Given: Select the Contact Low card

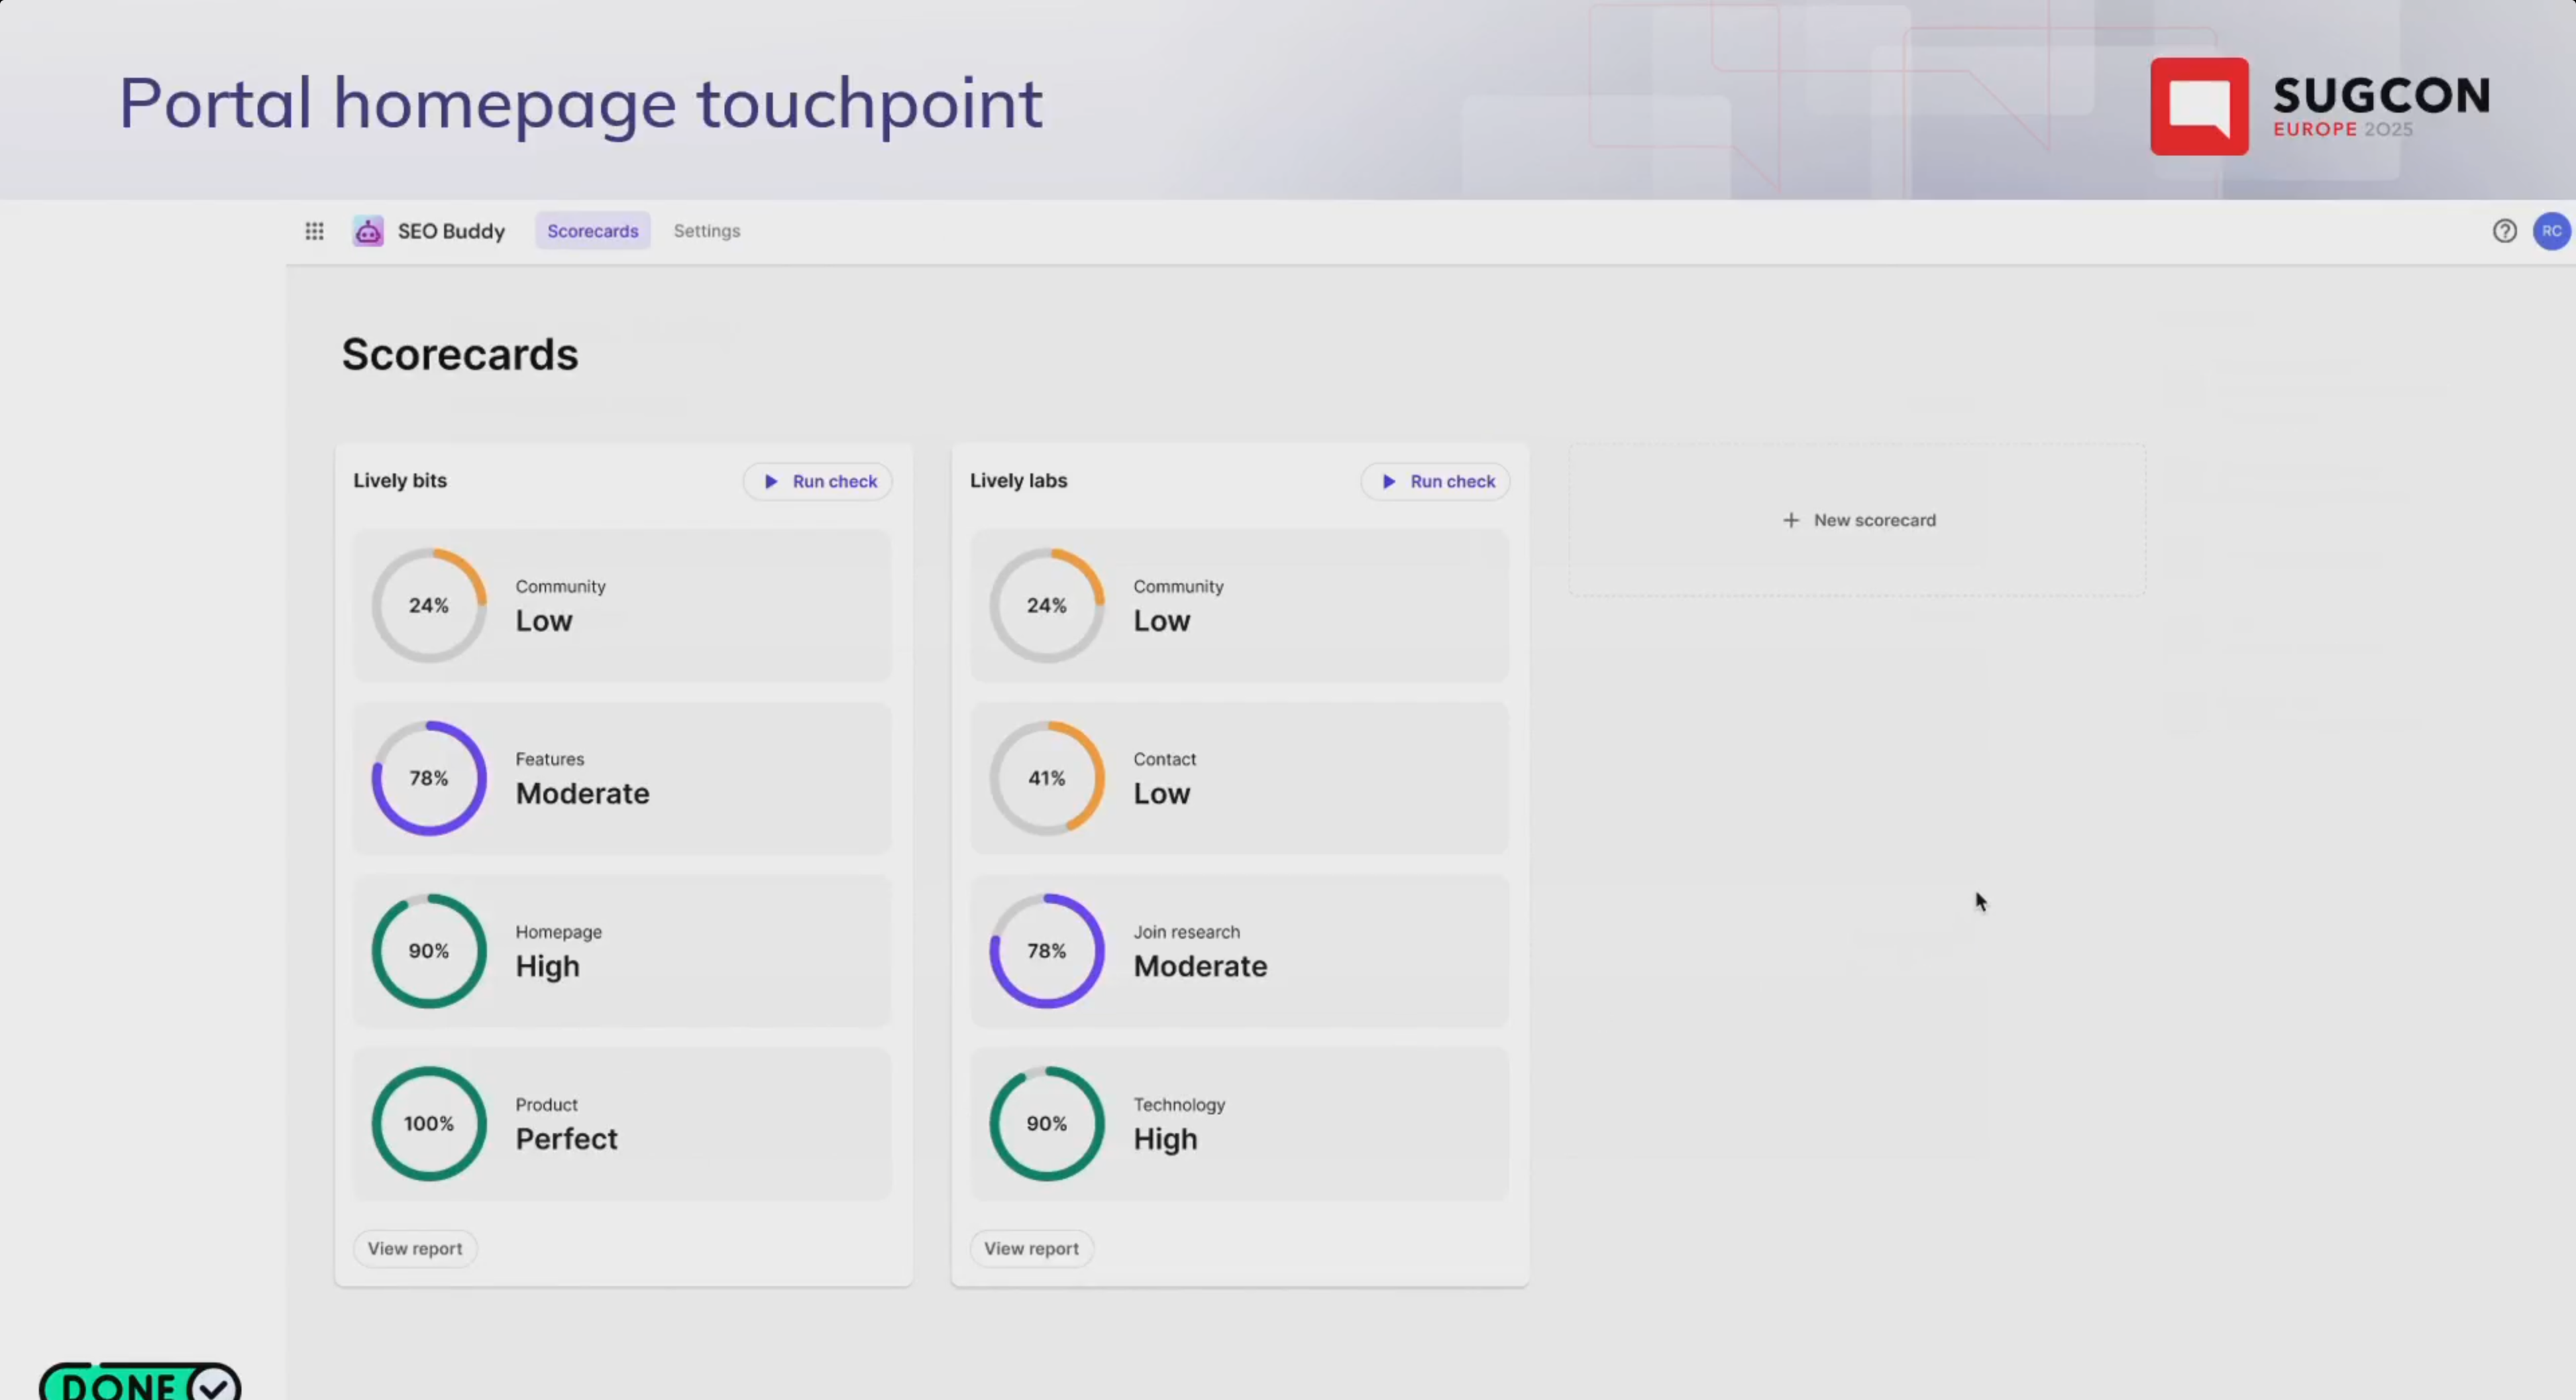Looking at the screenshot, I should pos(1239,778).
